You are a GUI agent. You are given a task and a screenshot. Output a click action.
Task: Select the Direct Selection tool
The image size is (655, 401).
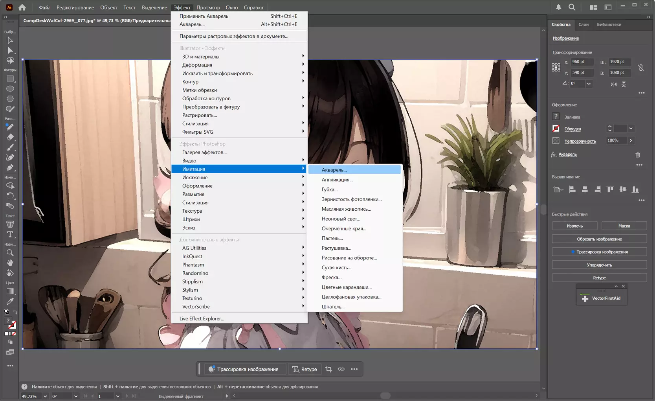click(x=10, y=50)
